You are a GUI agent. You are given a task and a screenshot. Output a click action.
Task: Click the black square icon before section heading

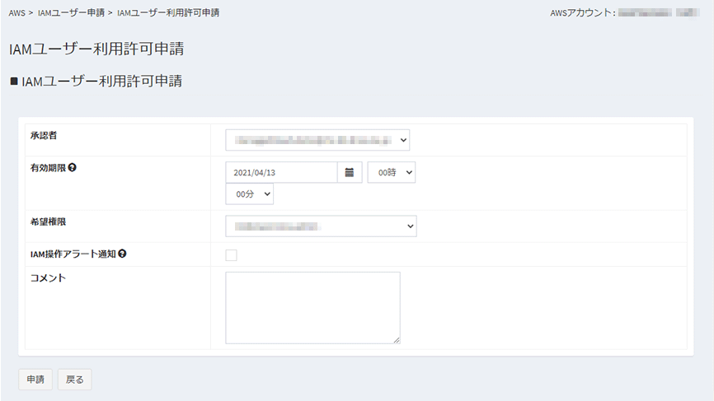point(13,82)
